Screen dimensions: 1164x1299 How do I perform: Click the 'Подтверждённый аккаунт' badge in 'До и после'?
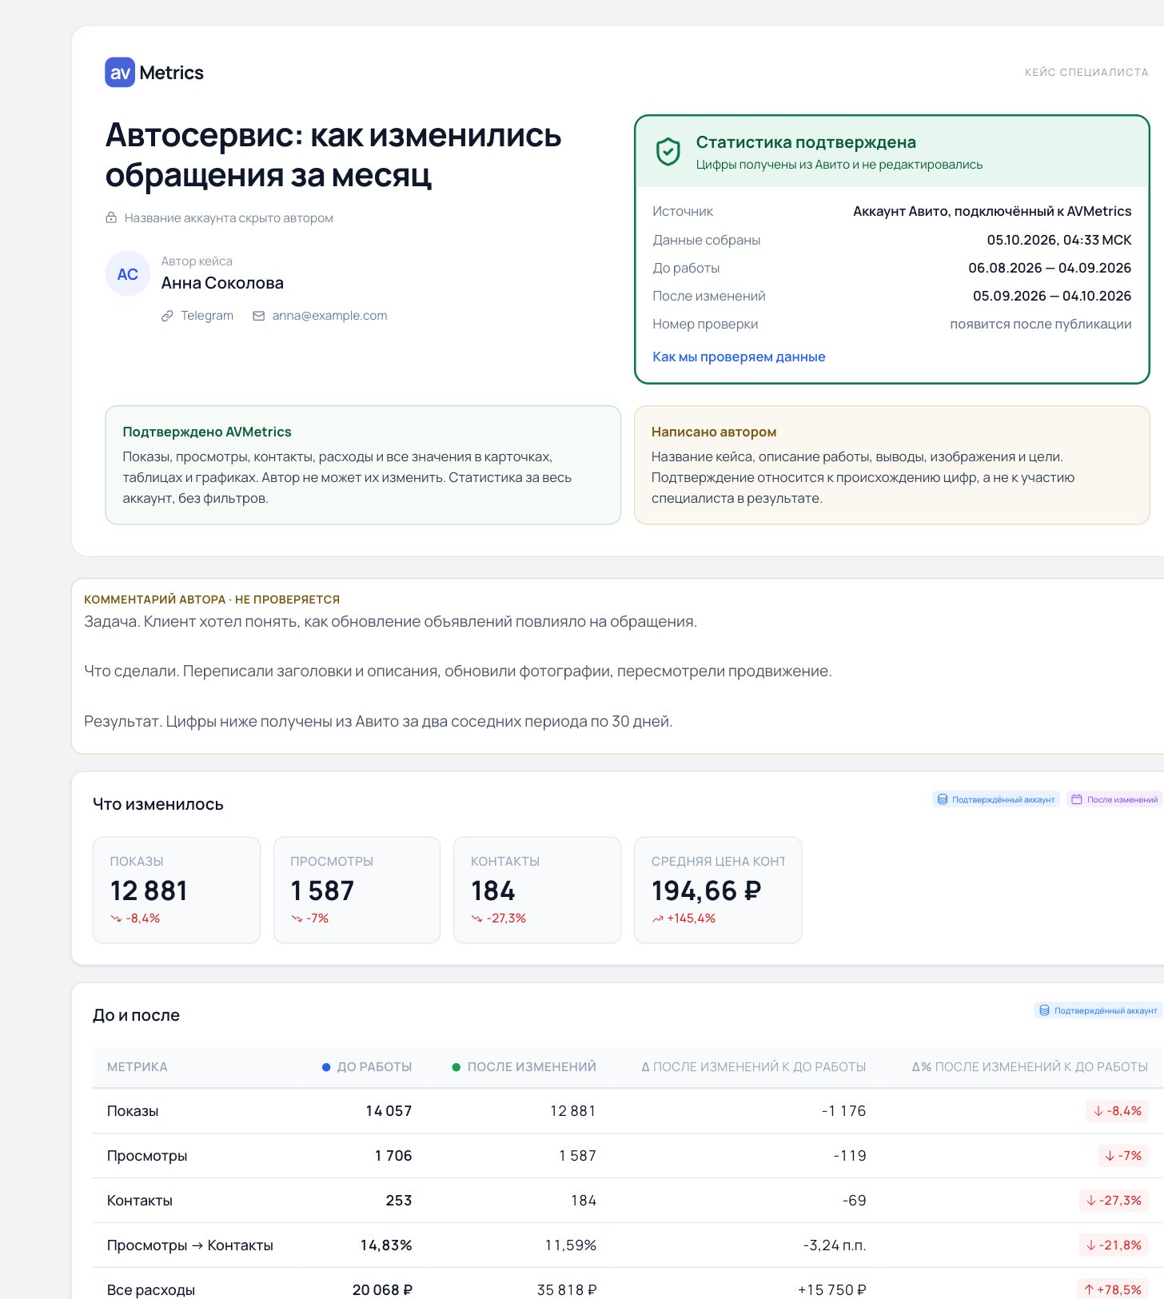(x=1098, y=1010)
